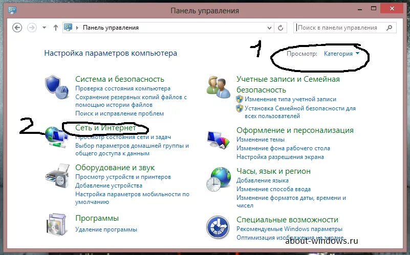
Task: Click Оптимизация изображения на экране link
Action: tap(290, 238)
